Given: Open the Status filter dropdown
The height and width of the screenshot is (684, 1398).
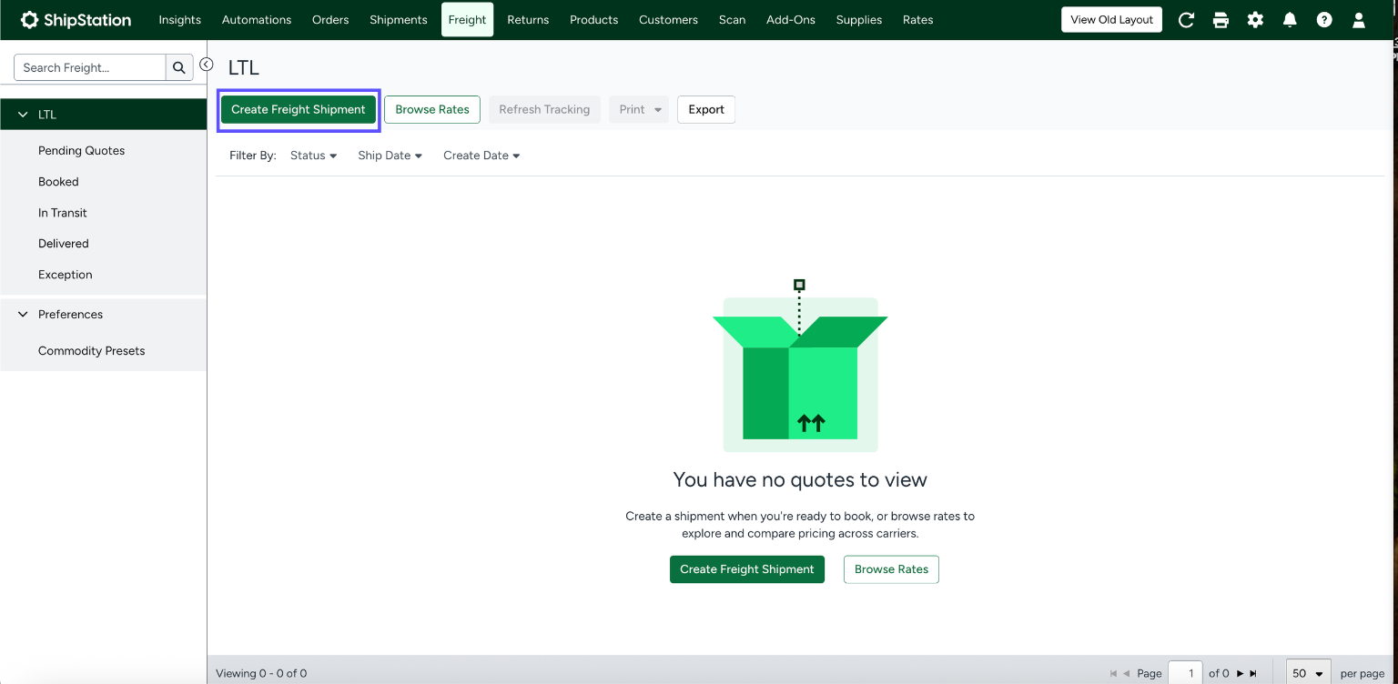Looking at the screenshot, I should [313, 156].
